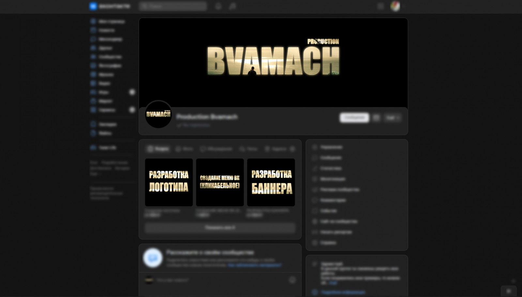Screen dimensions: 522x297
Task: Click the round BVAMACH community avatar
Action: (x=159, y=114)
